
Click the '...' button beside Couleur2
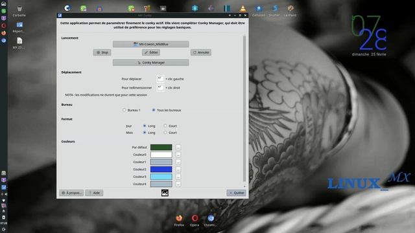[178, 170]
